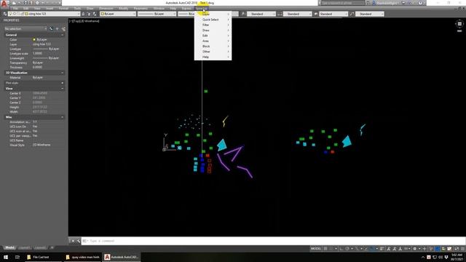Click the workspace switching gear in status bar

click(414, 249)
